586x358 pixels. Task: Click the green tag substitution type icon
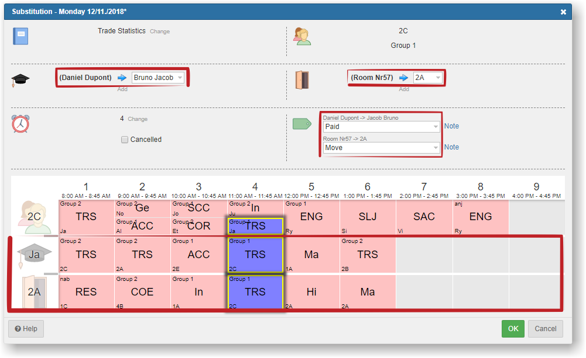(x=302, y=124)
